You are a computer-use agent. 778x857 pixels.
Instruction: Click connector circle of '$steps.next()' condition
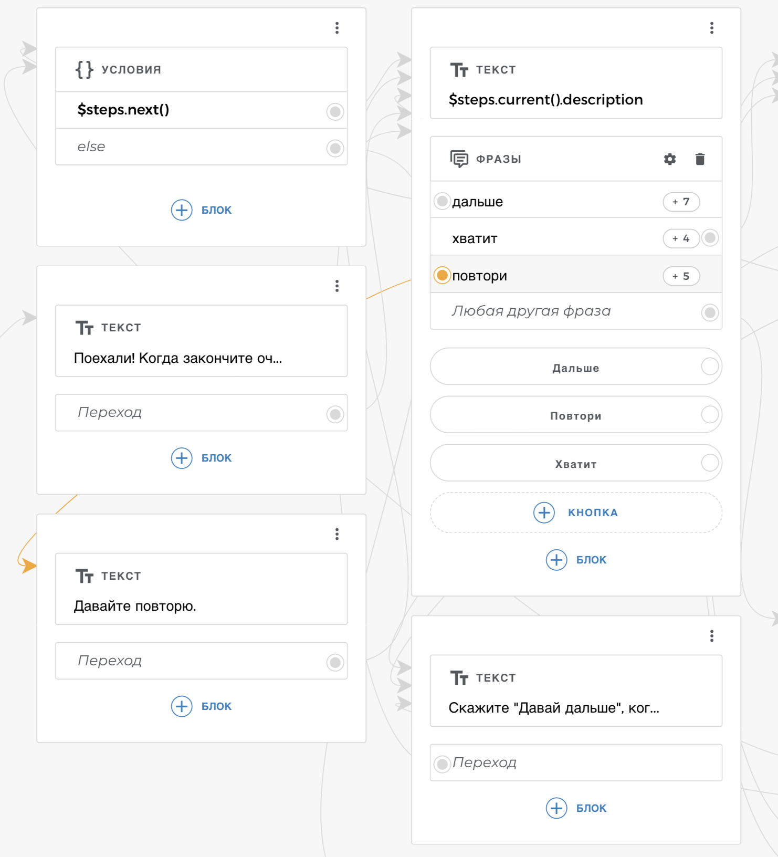click(x=335, y=111)
